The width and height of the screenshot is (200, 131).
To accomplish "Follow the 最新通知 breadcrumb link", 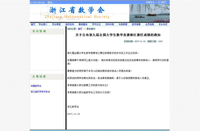I will click(91, 29).
